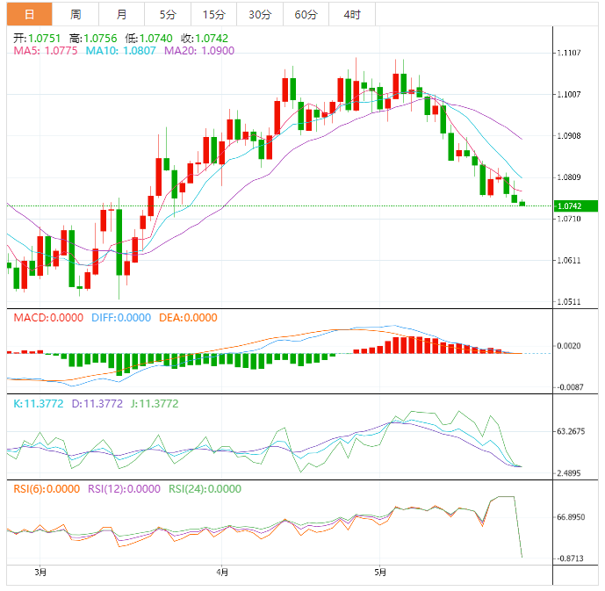
Task: Click the RSI(6) indicator label
Action: pyautogui.click(x=46, y=489)
